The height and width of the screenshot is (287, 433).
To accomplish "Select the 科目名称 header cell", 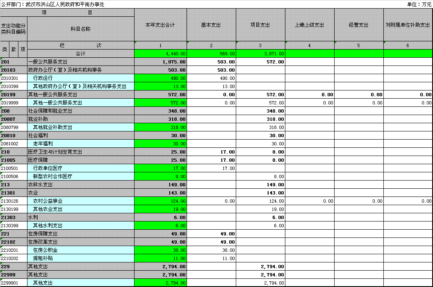I will pyautogui.click(x=81, y=29).
